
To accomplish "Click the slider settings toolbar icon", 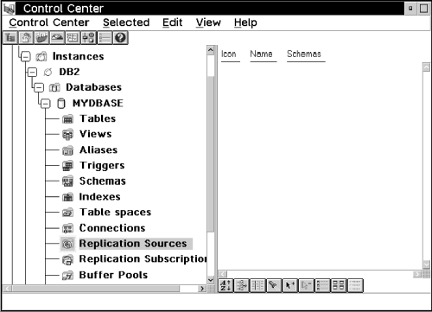I will pyautogui.click(x=89, y=38).
